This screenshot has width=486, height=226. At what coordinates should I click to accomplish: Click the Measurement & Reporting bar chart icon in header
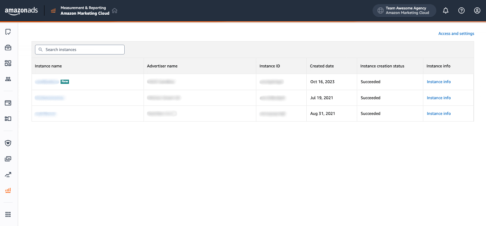(53, 11)
